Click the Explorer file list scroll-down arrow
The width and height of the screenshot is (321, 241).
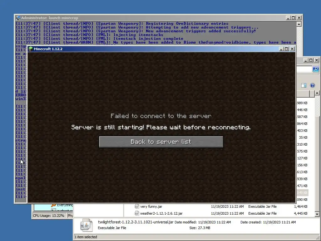(317, 214)
